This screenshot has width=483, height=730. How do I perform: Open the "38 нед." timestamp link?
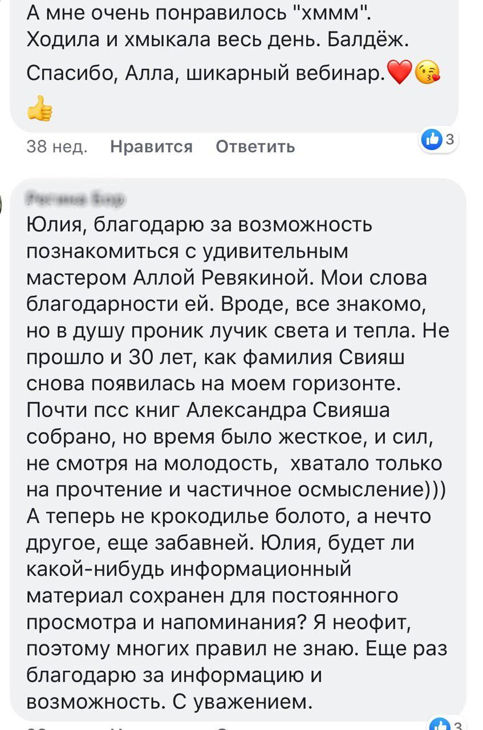point(57,147)
